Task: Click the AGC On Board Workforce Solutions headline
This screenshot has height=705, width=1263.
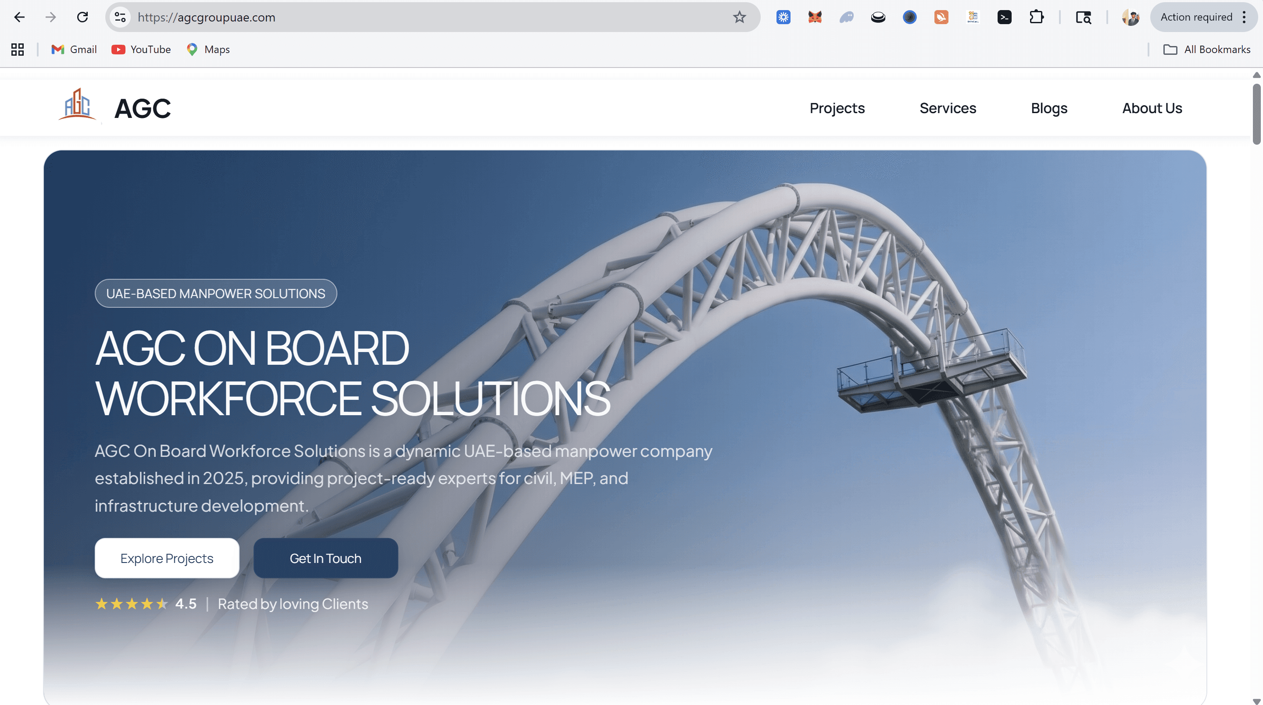Action: tap(353, 373)
